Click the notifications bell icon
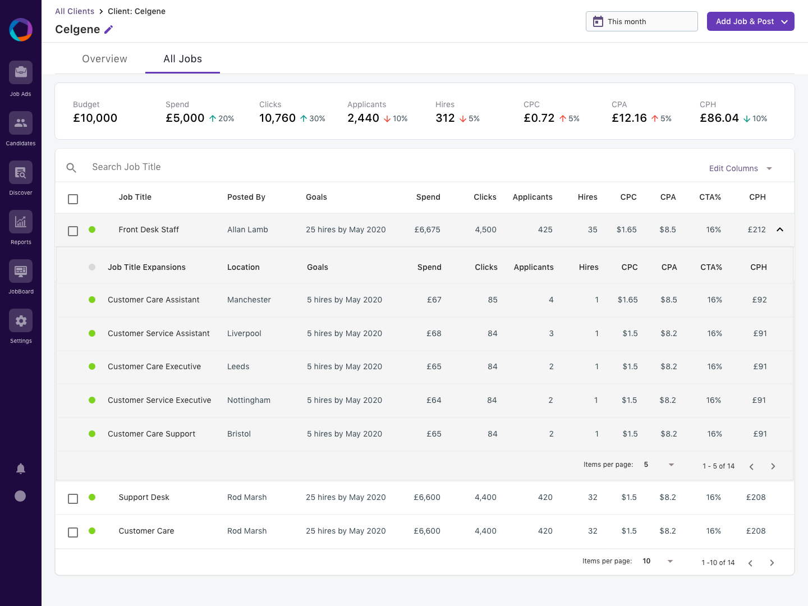Screen dimensions: 808x606 tap(21, 469)
